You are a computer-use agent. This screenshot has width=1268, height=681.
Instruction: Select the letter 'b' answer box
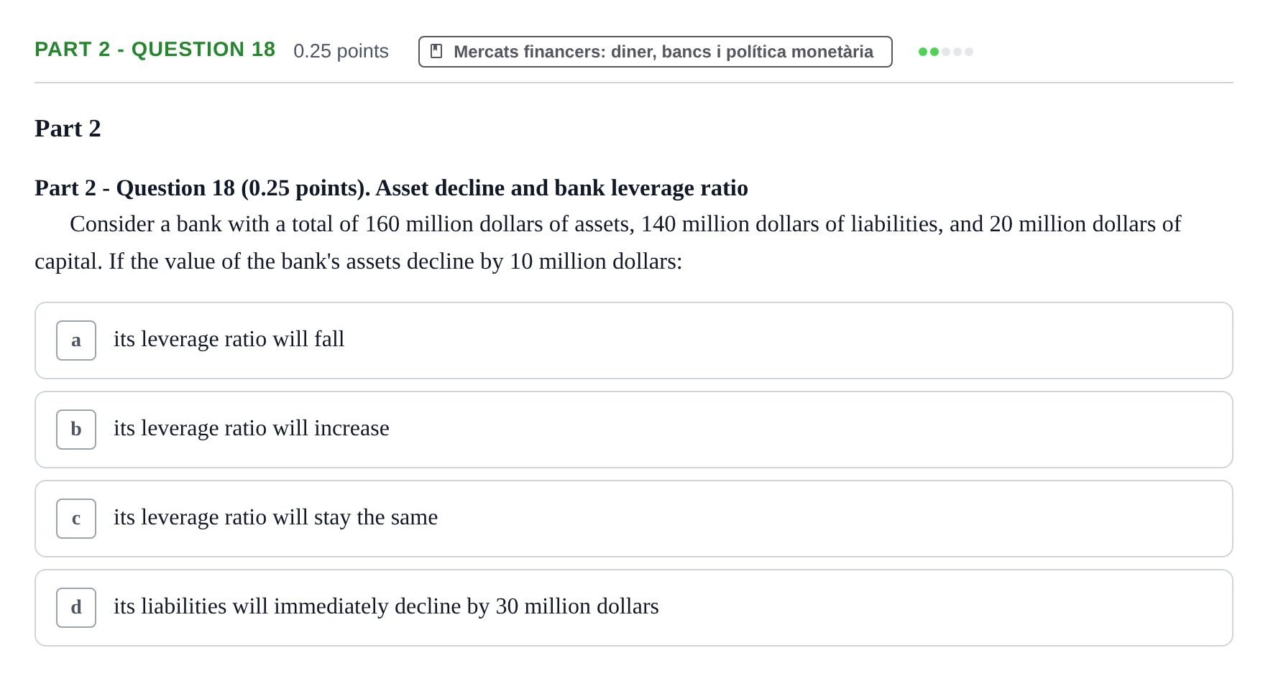(76, 430)
